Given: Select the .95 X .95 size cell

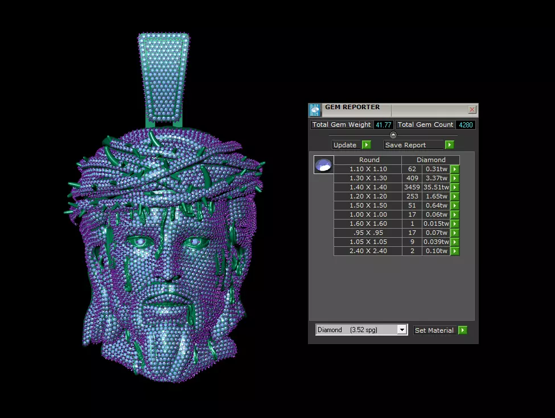Looking at the screenshot, I should point(368,233).
